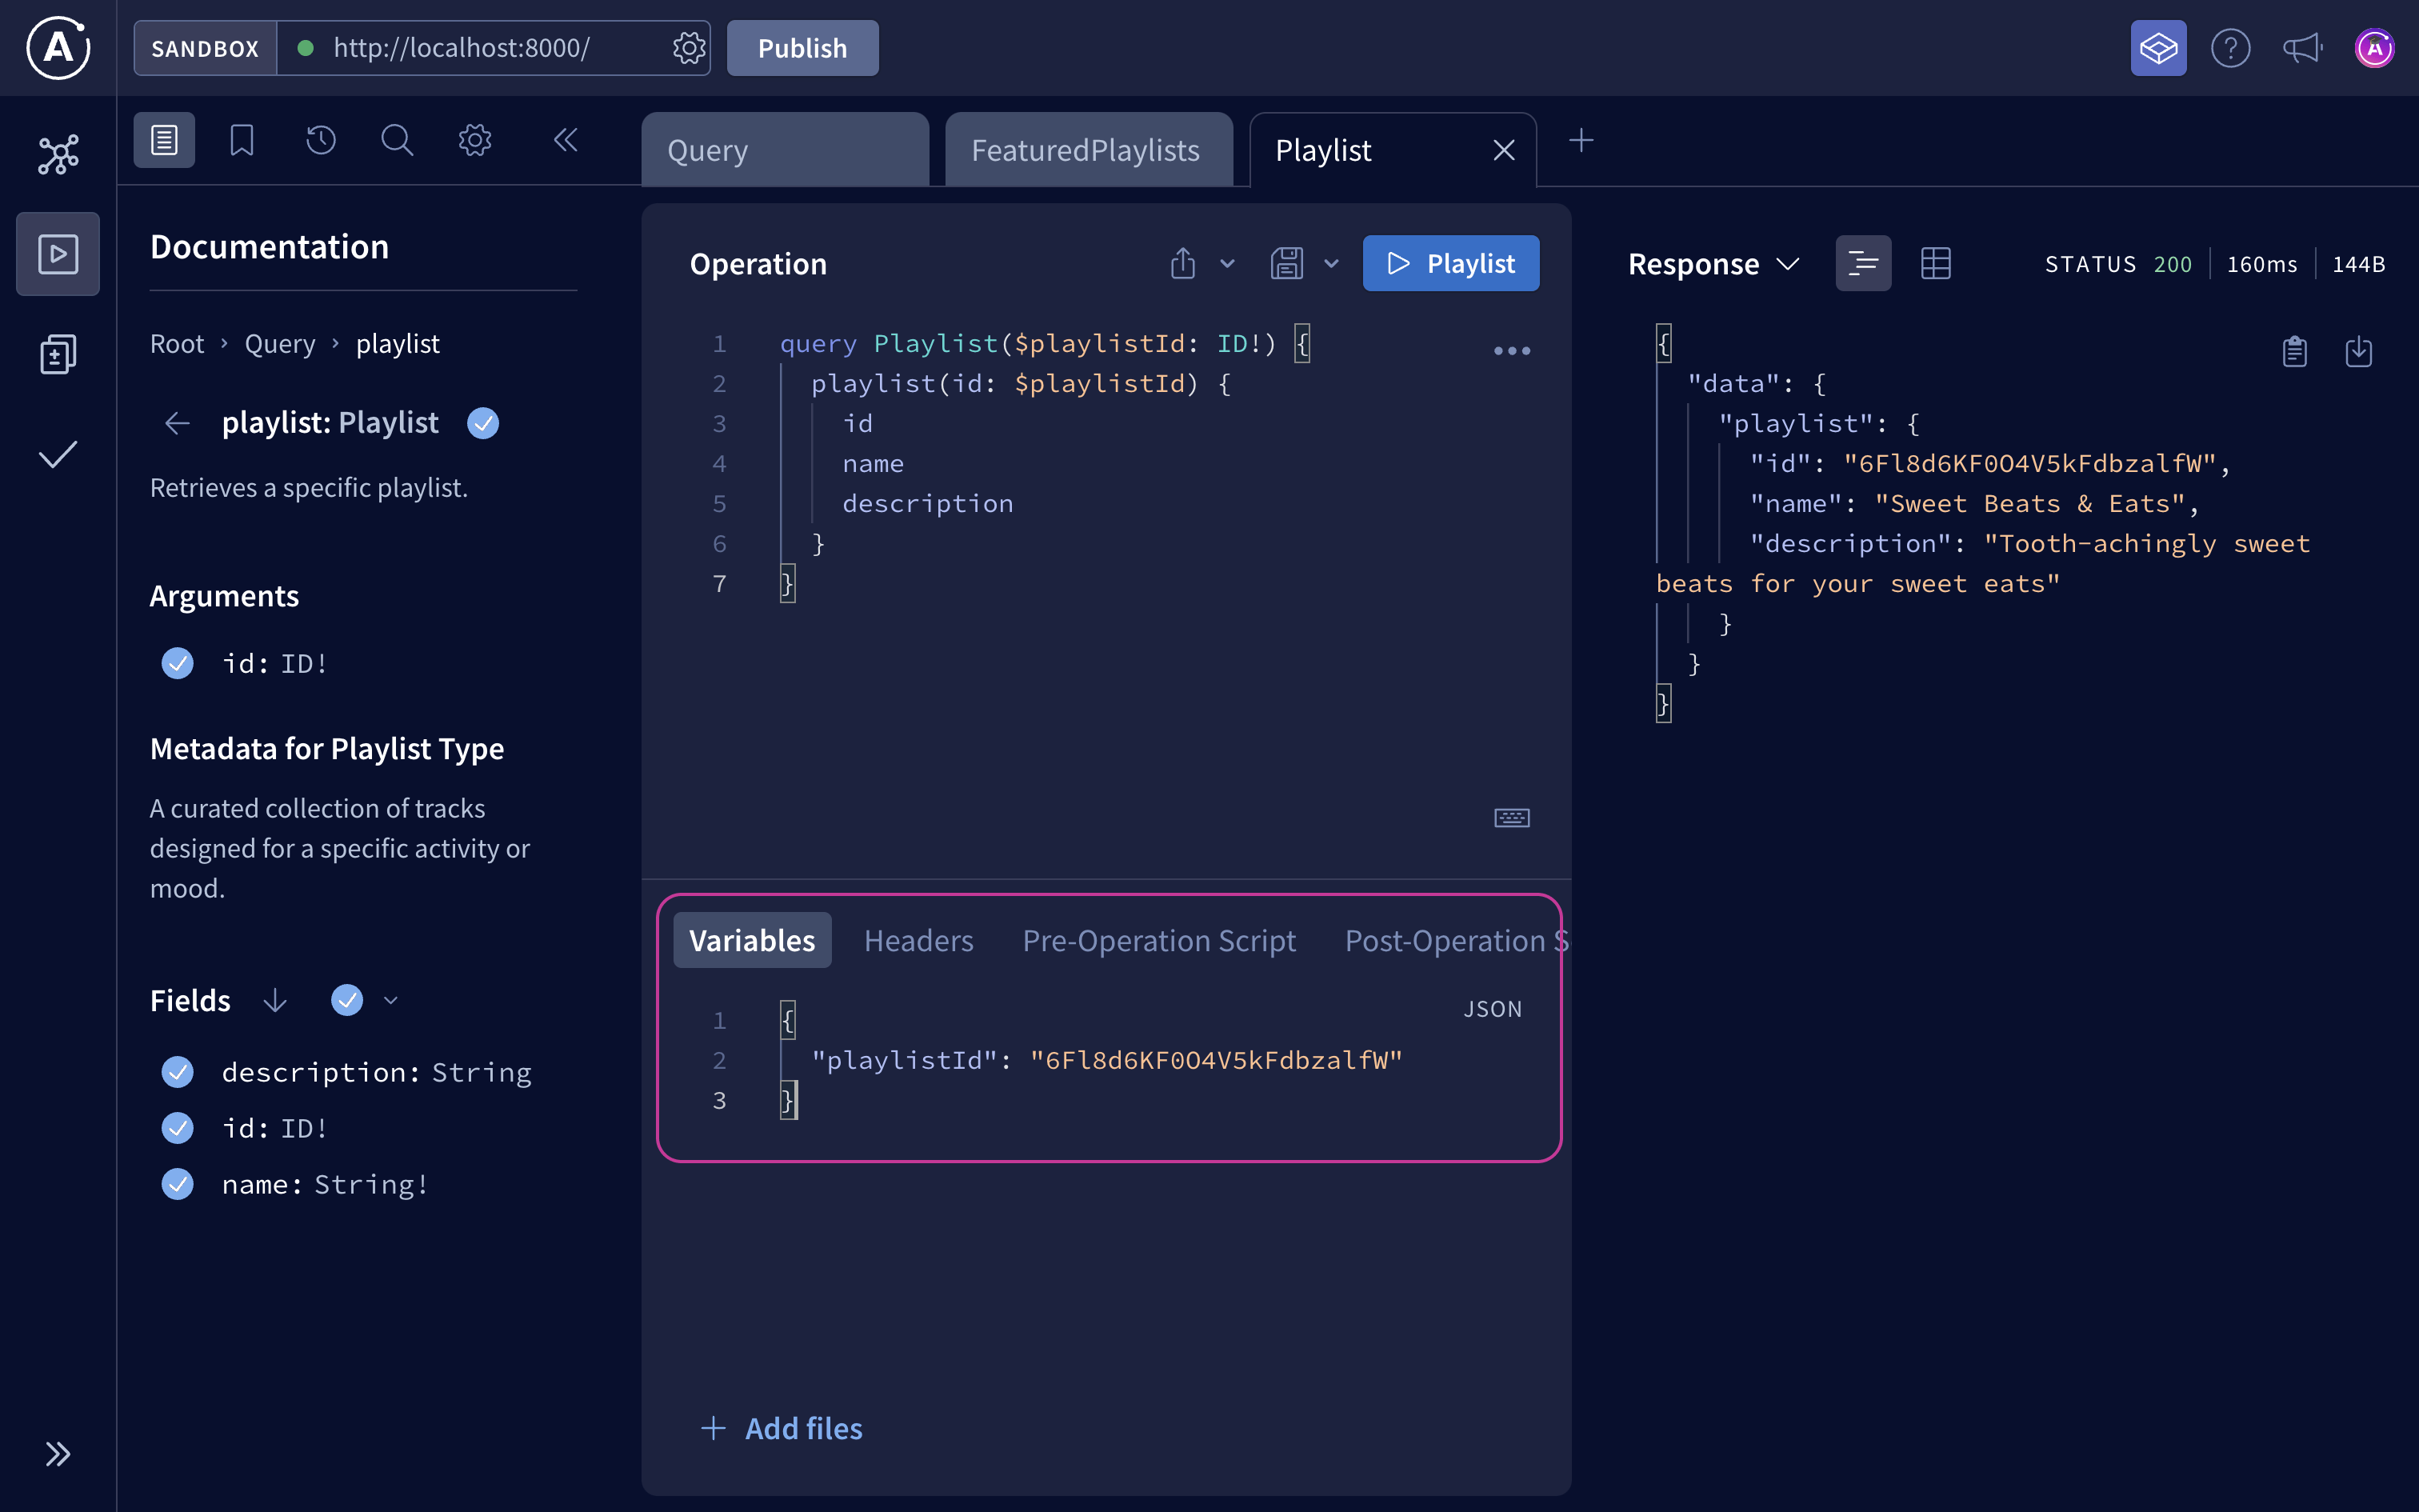The image size is (2419, 1512).
Task: Expand the save operation options chevron
Action: (x=1330, y=263)
